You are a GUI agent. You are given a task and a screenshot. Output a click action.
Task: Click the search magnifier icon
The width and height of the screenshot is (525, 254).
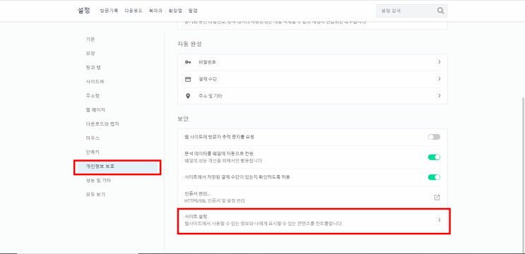pos(440,11)
